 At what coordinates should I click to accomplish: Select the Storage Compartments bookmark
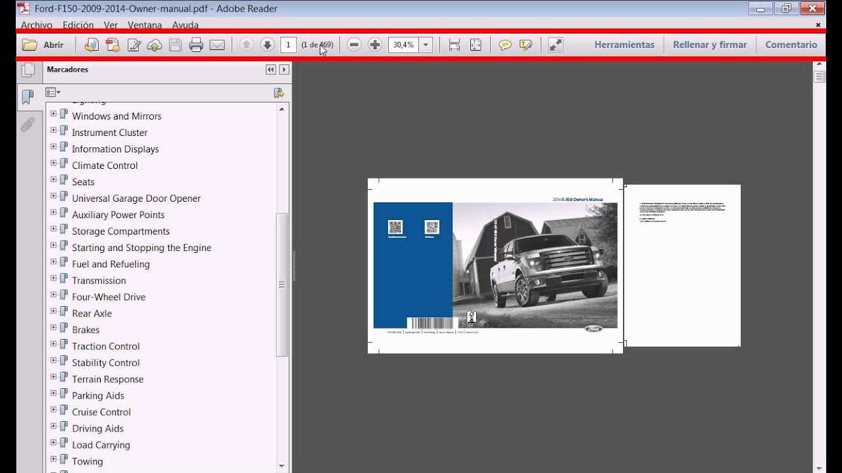click(121, 231)
